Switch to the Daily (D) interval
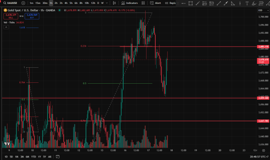The width and height of the screenshot is (270, 160). (x=98, y=3)
